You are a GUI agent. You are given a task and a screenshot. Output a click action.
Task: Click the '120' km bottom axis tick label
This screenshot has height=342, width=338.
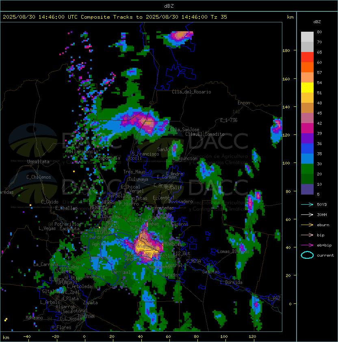(x=252, y=337)
